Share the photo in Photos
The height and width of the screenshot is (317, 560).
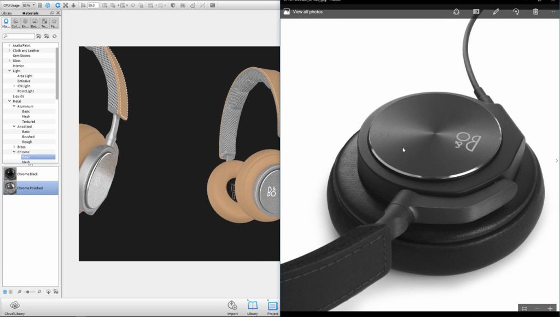tap(457, 12)
